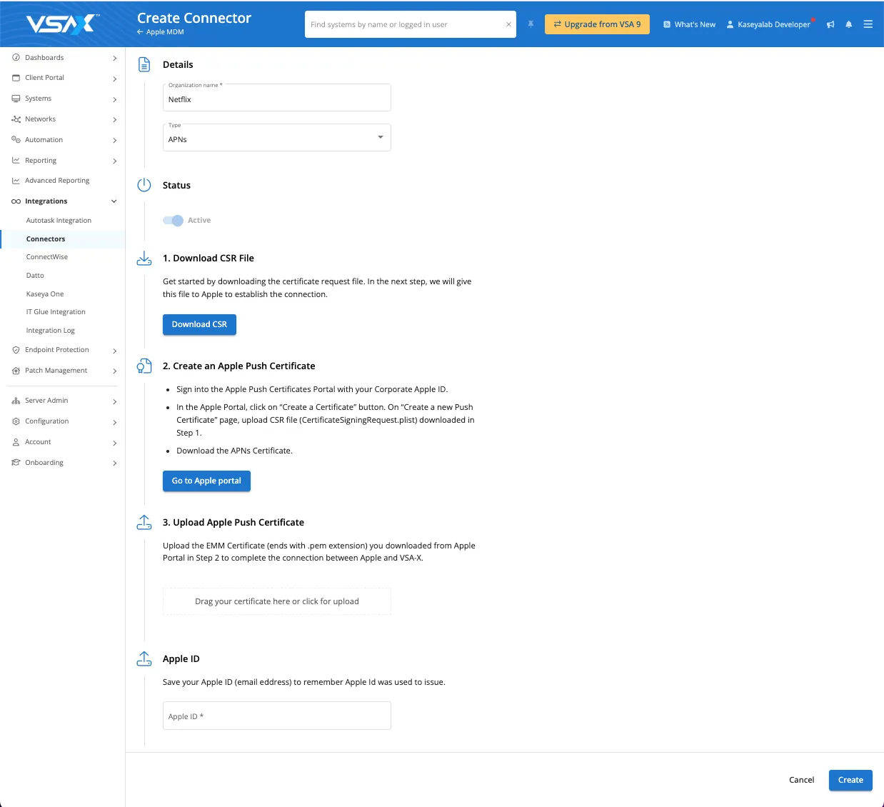Click the back arrow to Apple MDM
Screen dimensions: 884x807
pos(140,32)
